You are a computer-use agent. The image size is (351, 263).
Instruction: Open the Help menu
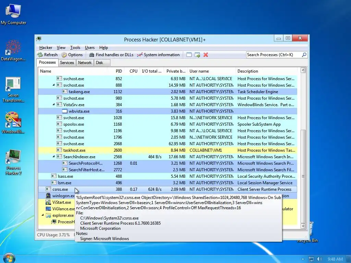point(104,48)
